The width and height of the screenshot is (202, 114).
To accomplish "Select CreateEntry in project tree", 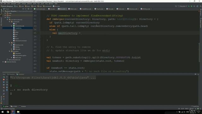I will (17, 28).
